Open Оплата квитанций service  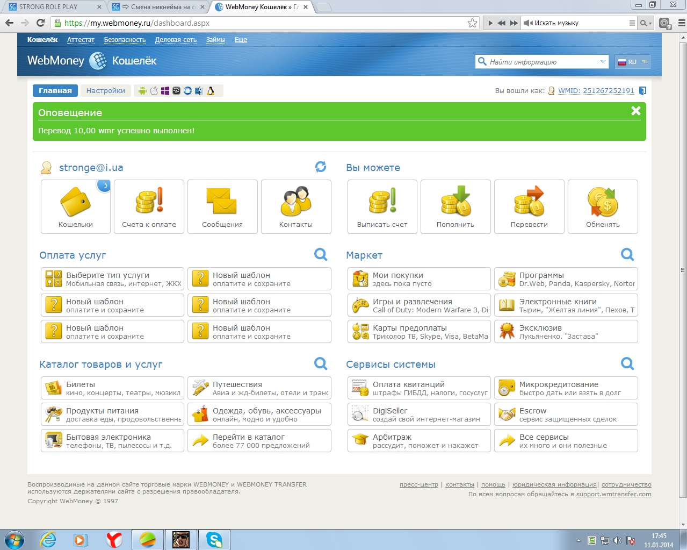(419, 388)
